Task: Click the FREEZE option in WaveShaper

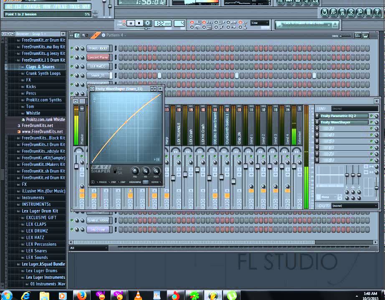Action: 101,182
